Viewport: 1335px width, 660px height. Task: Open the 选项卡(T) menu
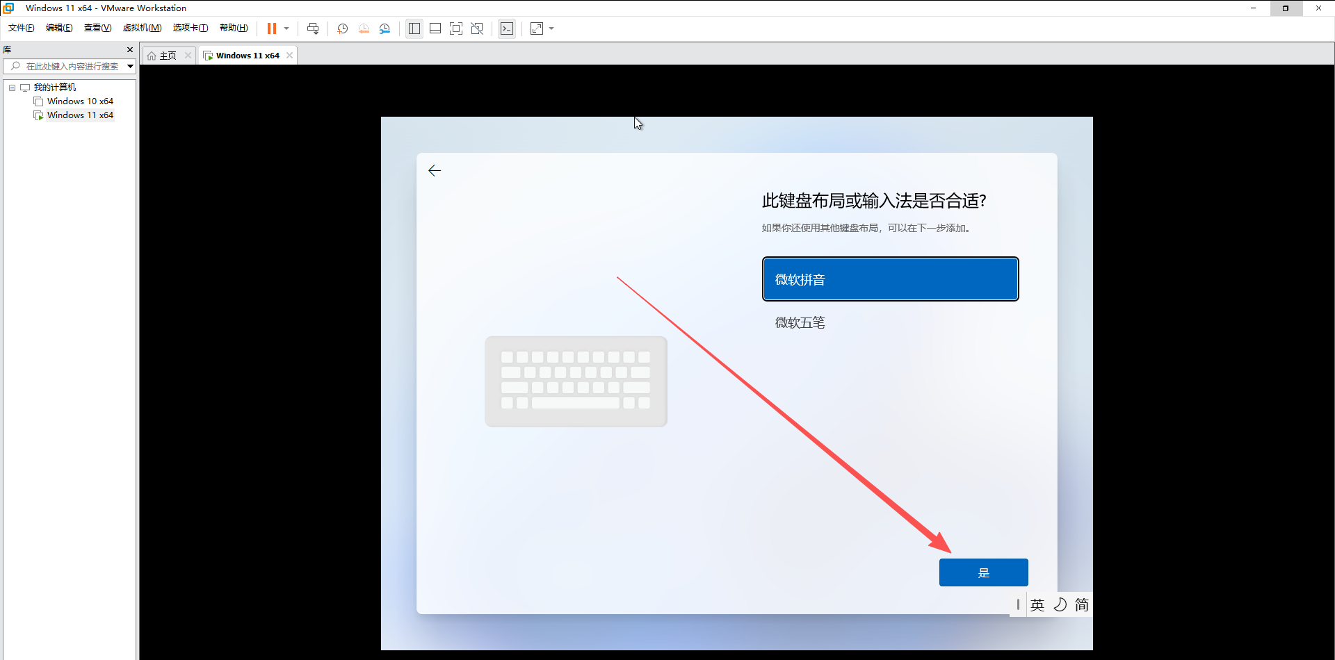(191, 28)
